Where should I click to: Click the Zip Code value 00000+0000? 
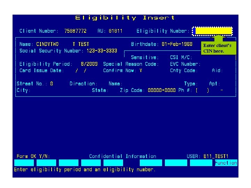tap(162, 90)
